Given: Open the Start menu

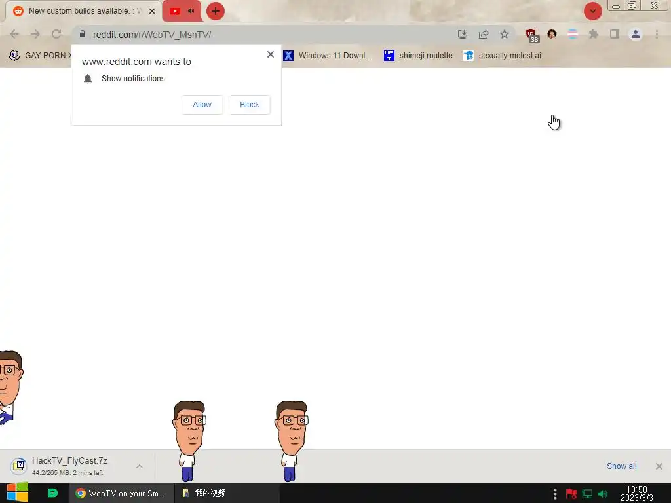Looking at the screenshot, I should 18,493.
